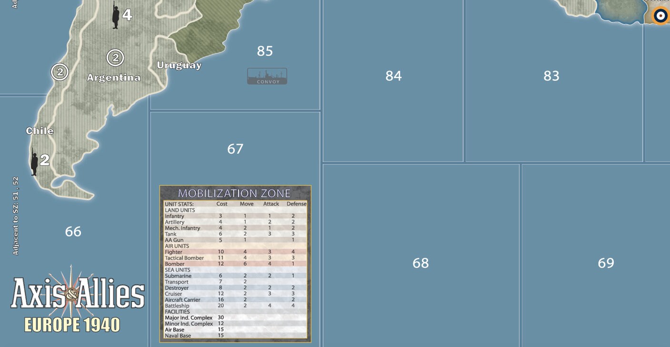Select the Artillery row name
Viewport: 670px width, 347px height.
click(175, 222)
